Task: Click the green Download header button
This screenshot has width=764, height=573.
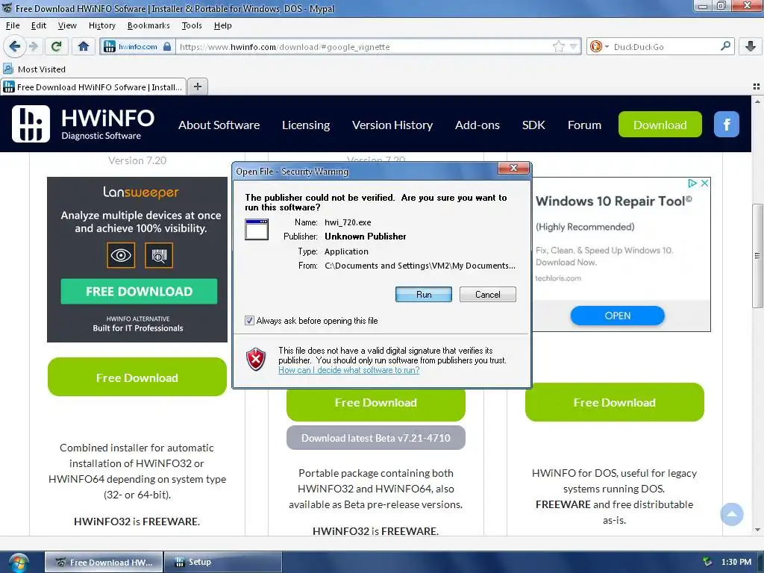Action: tap(660, 125)
